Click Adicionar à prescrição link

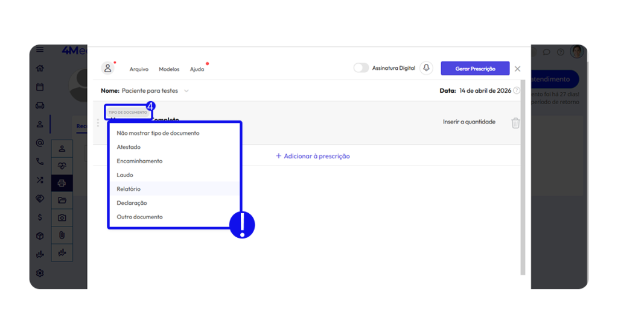(313, 156)
